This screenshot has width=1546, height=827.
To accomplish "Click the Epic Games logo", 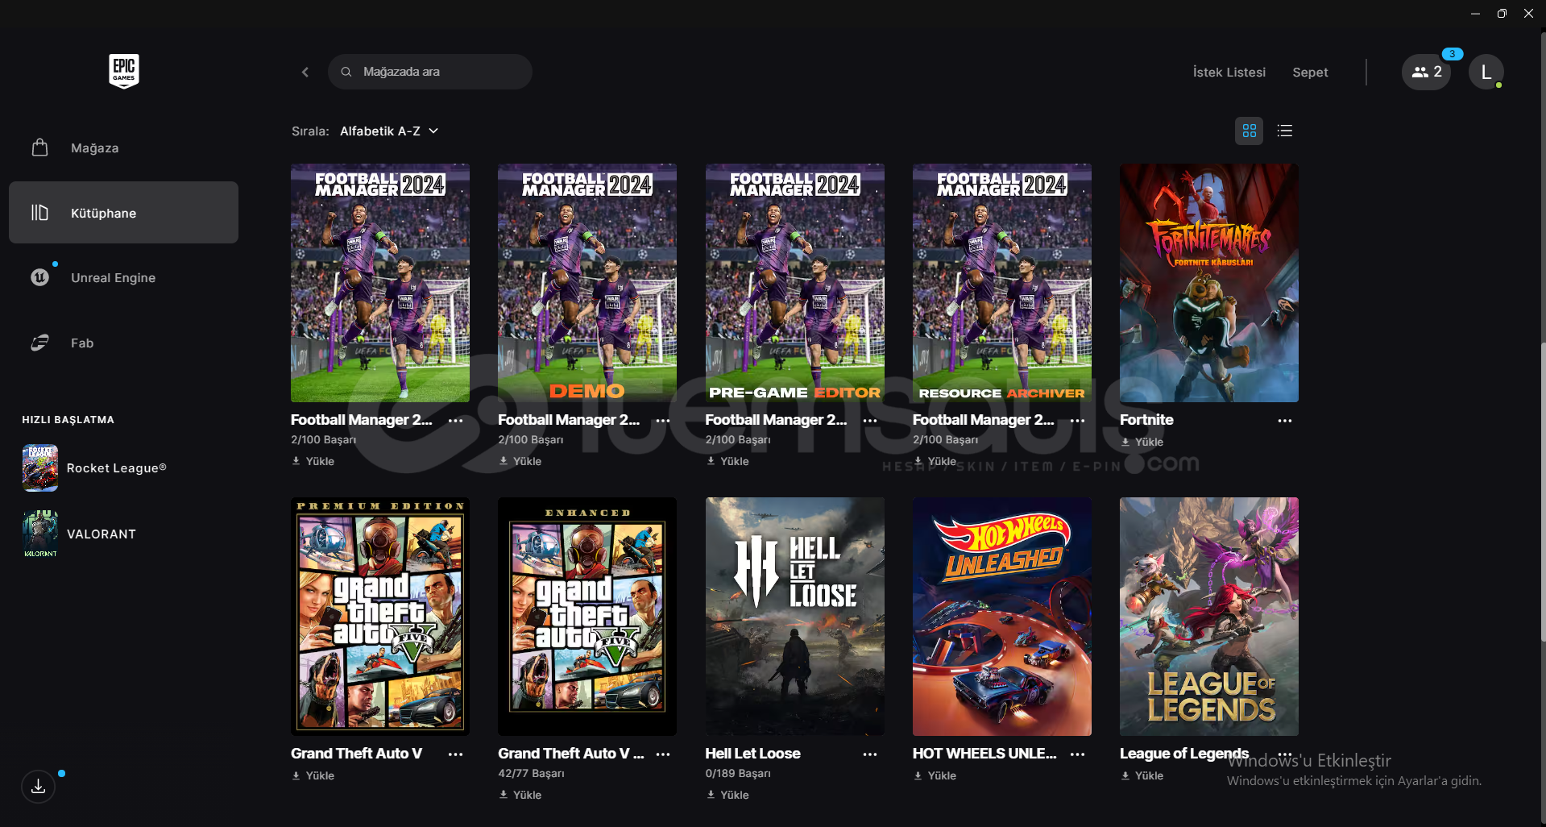I will [x=124, y=71].
